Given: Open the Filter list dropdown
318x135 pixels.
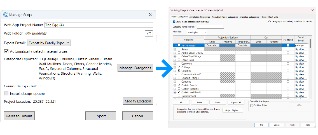Looking at the screenshot, I should [x=197, y=32].
